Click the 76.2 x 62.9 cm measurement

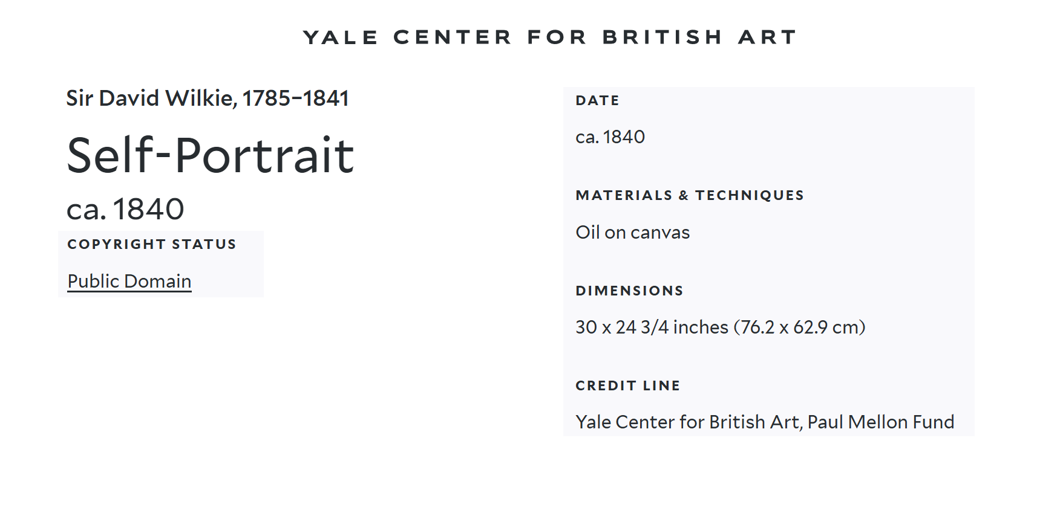[x=799, y=327]
